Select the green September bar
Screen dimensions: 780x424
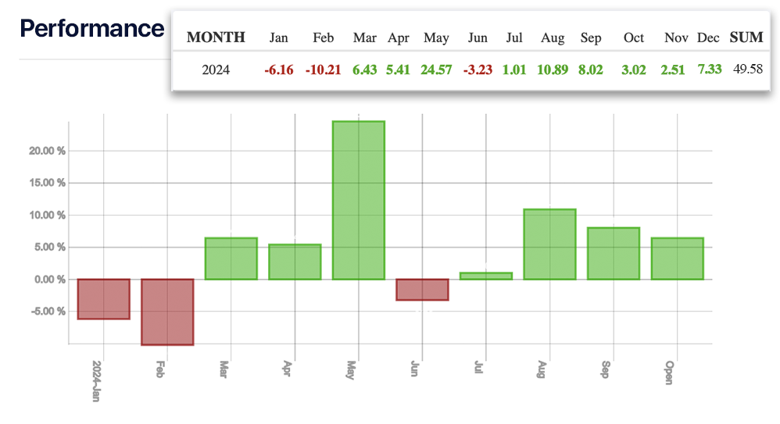pos(614,254)
